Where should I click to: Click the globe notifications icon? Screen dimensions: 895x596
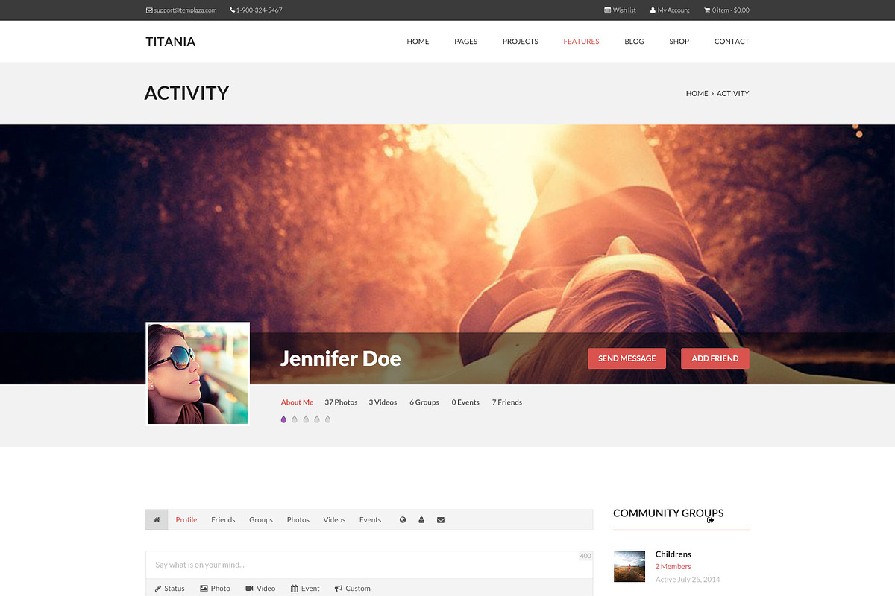(x=403, y=520)
